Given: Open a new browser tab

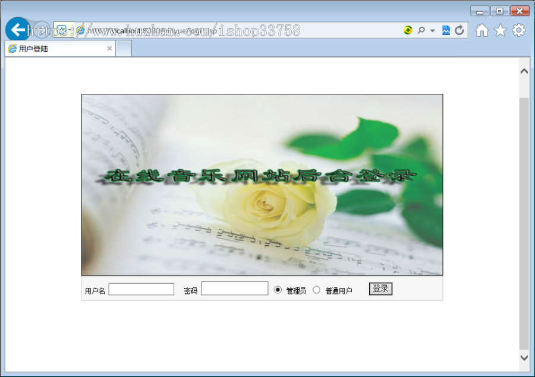Looking at the screenshot, I should coord(125,49).
